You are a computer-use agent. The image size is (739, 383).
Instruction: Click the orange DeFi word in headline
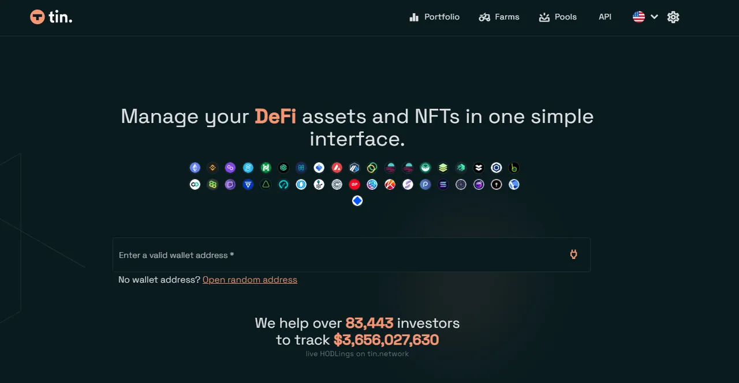pos(275,116)
